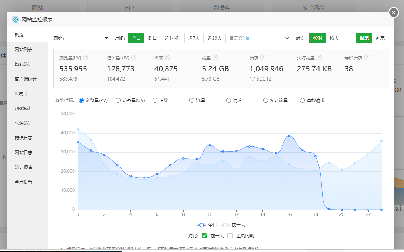Uncheck the 前一天 comparison checkbox
404x252 pixels.
(x=204, y=236)
